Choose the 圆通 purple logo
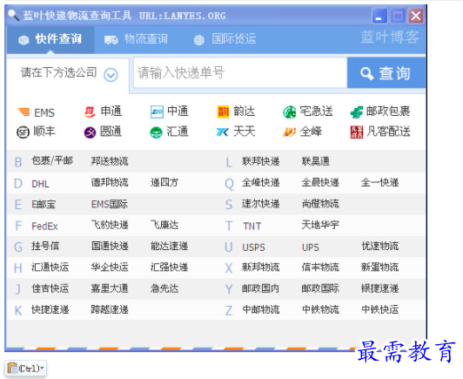This screenshot has width=463, height=379. click(90, 132)
